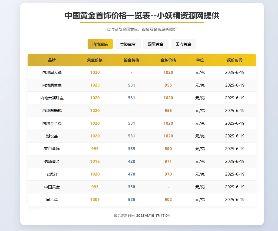Click platinum price 420 of 老庙黄金
This screenshot has height=231, width=278.
131,161
